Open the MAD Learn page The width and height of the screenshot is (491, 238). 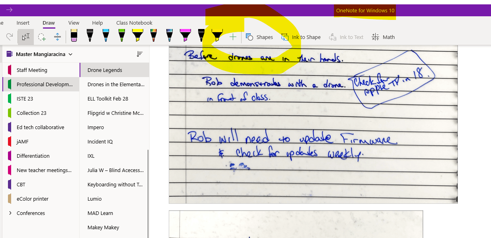pyautogui.click(x=114, y=213)
